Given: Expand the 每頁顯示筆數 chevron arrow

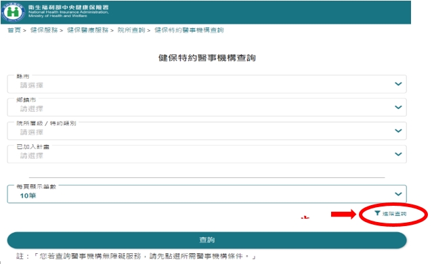Looking at the screenshot, I should coord(398,194).
